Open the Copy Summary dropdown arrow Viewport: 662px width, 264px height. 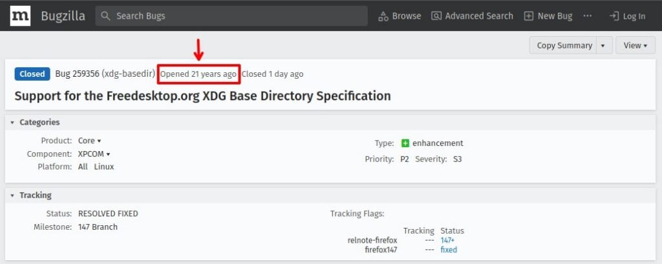[x=604, y=45]
